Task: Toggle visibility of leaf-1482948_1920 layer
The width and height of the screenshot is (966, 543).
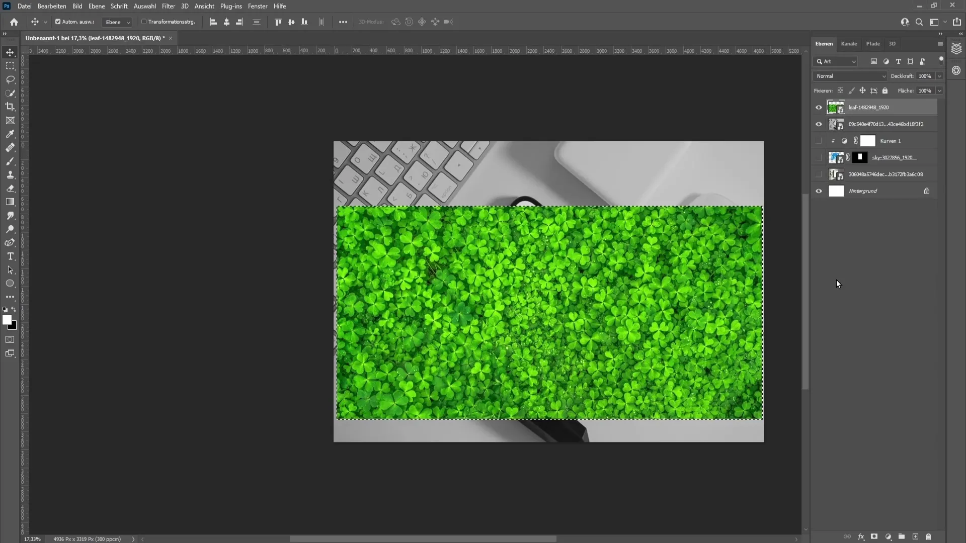Action: pos(819,107)
